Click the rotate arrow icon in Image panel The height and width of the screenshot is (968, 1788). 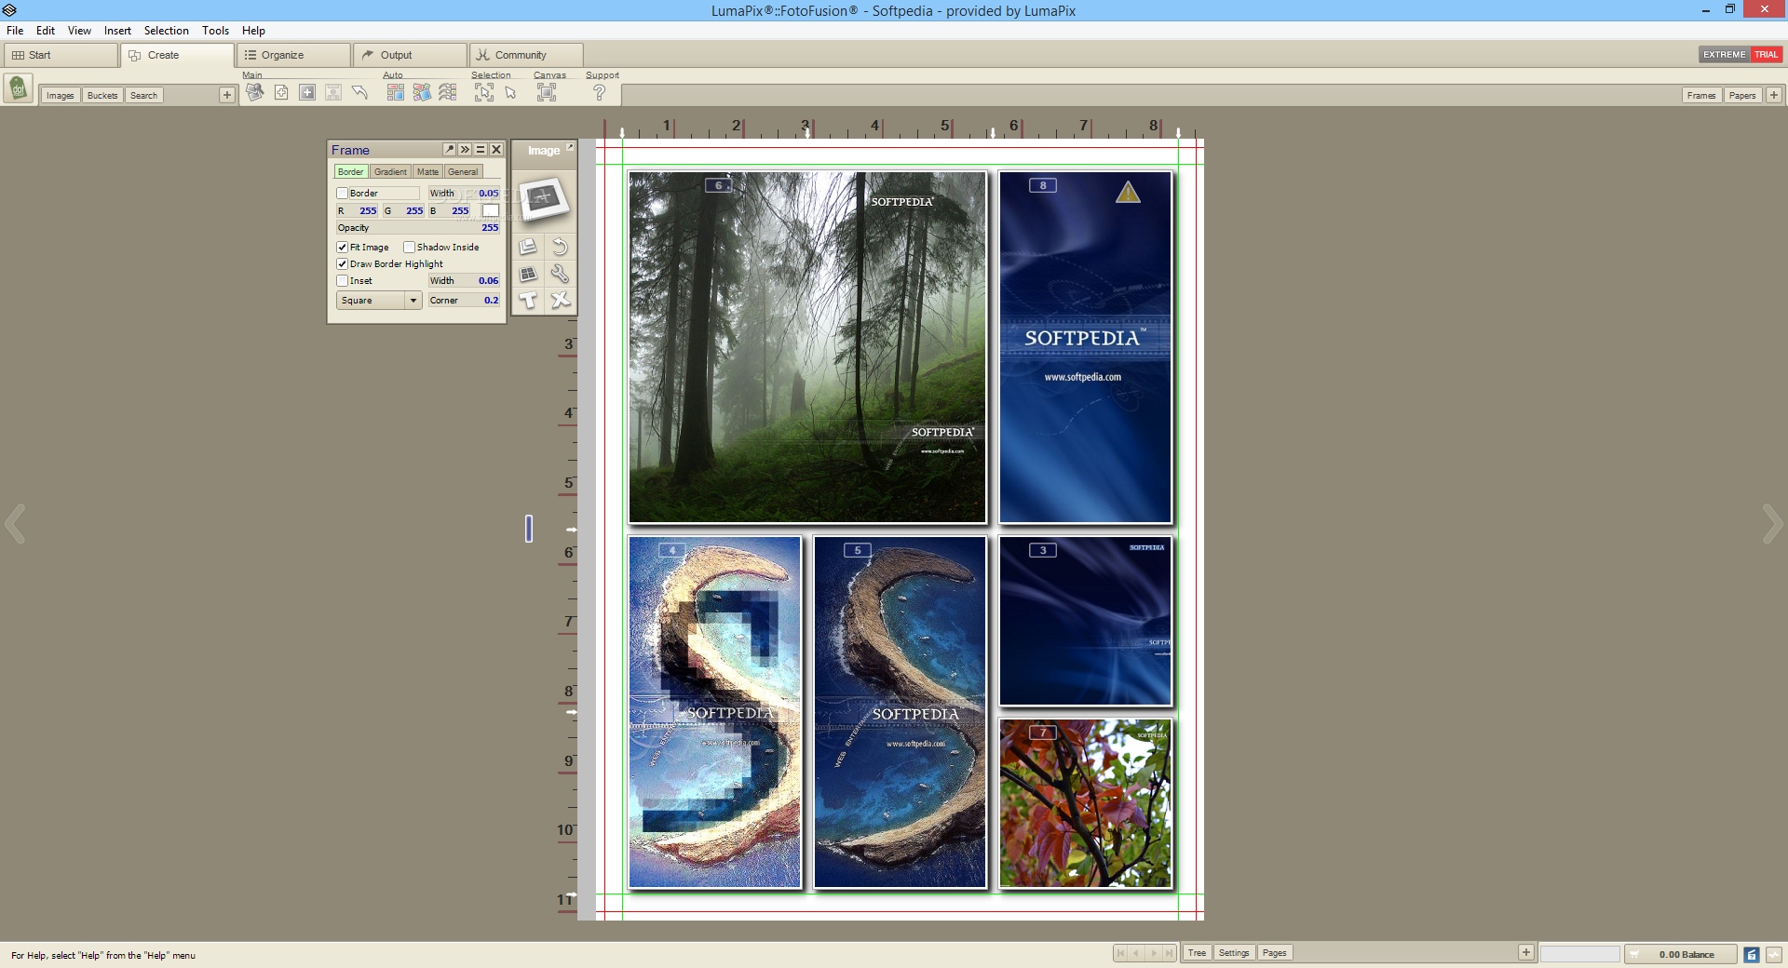tap(560, 247)
